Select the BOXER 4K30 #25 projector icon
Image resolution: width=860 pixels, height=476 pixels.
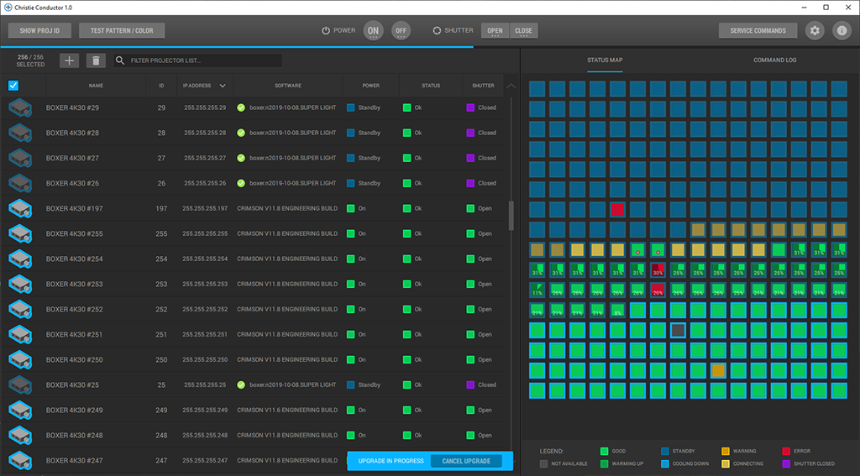point(19,384)
